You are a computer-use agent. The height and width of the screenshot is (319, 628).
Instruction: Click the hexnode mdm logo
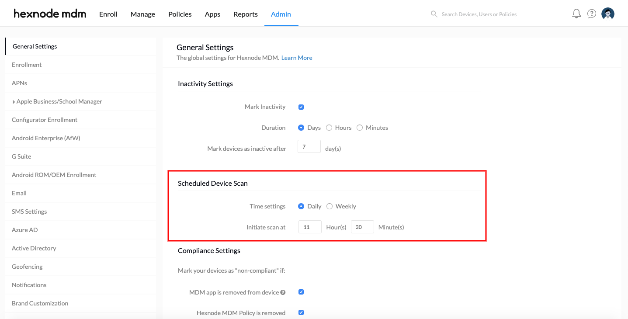[x=50, y=14]
